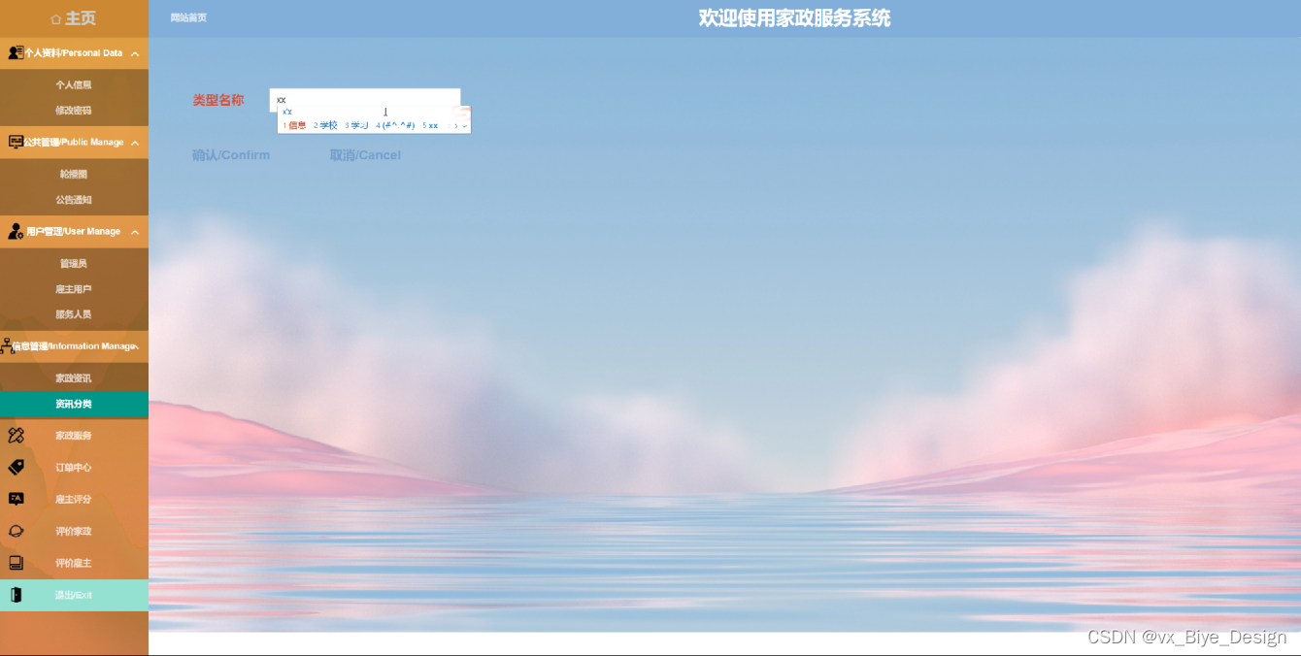
Task: Click the 退出/Exit label
Action: [74, 596]
